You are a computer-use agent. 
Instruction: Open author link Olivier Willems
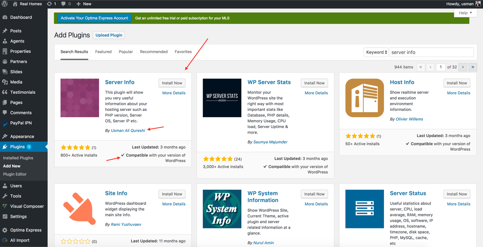409,119
